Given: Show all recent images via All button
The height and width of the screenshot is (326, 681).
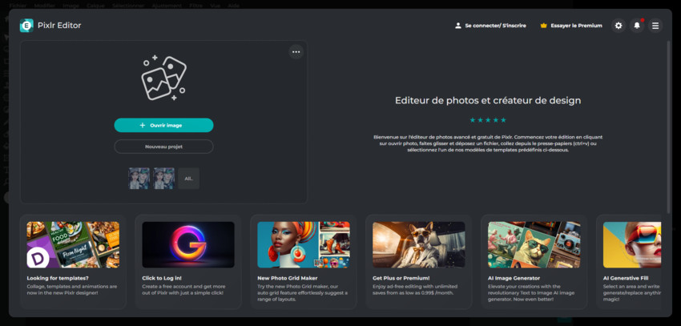Looking at the screenshot, I should [189, 179].
